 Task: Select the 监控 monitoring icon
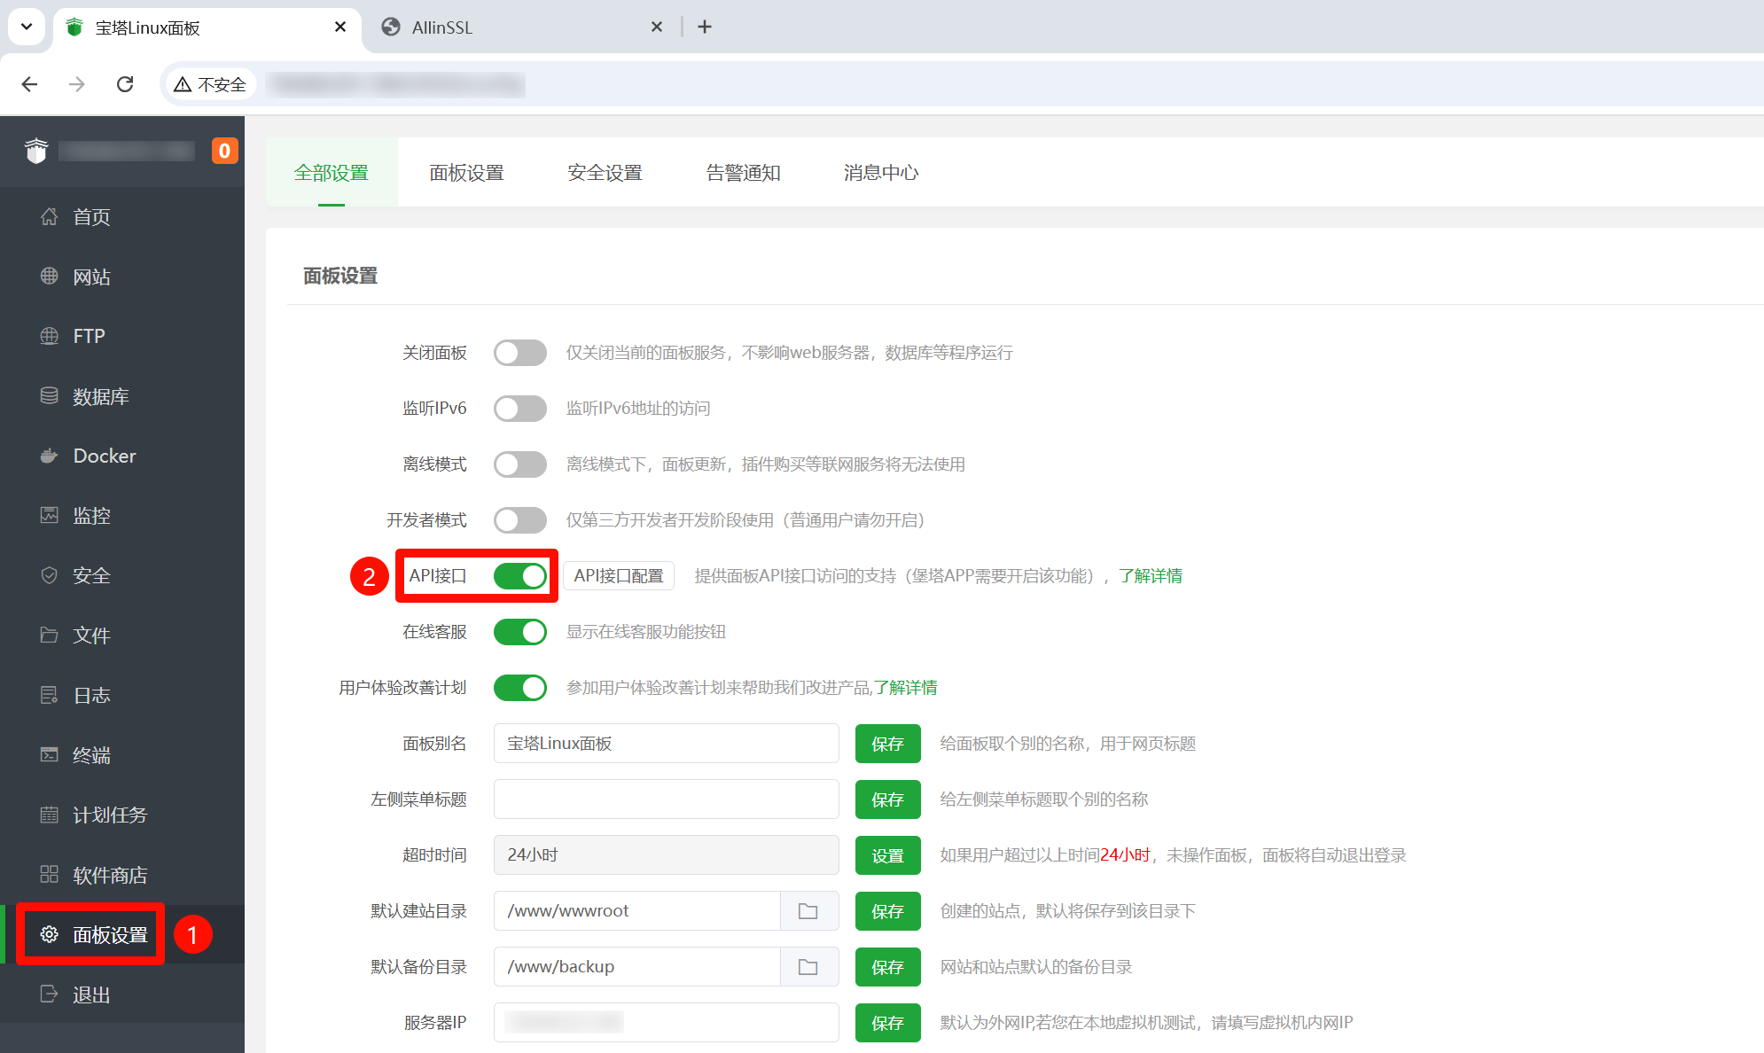[50, 515]
